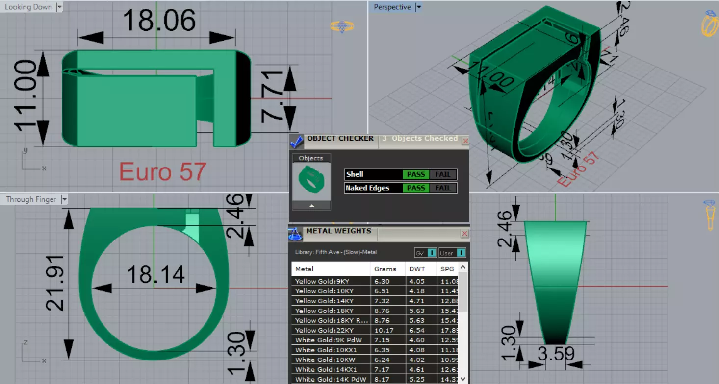Click the upright gem ring icon at right edge

tap(710, 215)
